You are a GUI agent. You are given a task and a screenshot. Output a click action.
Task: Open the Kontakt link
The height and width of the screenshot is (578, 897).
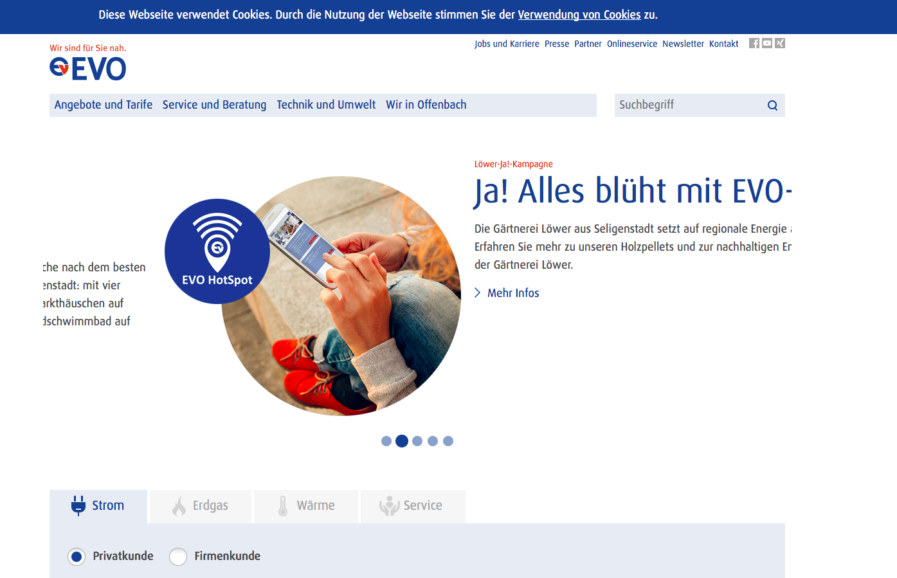724,44
